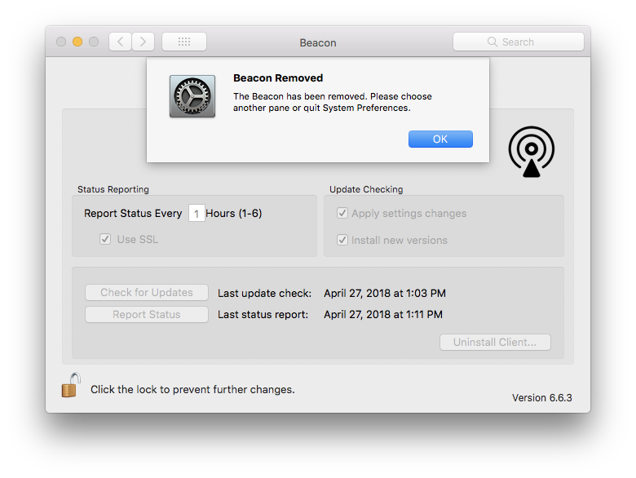Toggle the Use SSL checkbox
Image resolution: width=636 pixels, height=478 pixels.
tap(105, 239)
